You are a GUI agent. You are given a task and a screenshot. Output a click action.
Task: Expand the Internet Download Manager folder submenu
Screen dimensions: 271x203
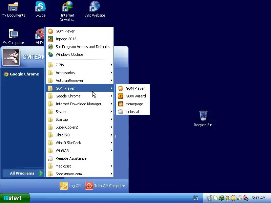coord(80,104)
